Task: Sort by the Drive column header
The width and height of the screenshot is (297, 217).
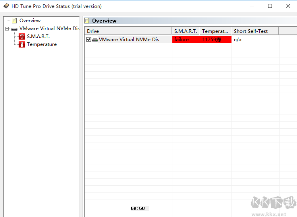Action: pos(128,31)
